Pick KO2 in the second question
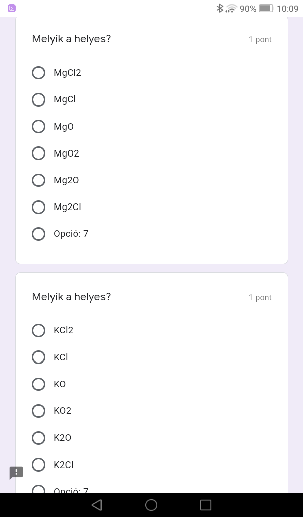 pos(39,411)
